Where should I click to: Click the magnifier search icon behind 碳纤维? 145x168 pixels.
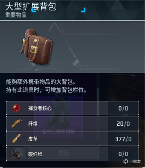(x=20, y=152)
